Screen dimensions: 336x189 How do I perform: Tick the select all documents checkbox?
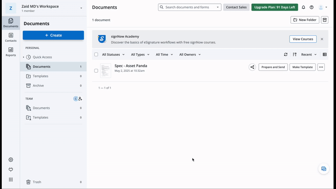pos(96,55)
